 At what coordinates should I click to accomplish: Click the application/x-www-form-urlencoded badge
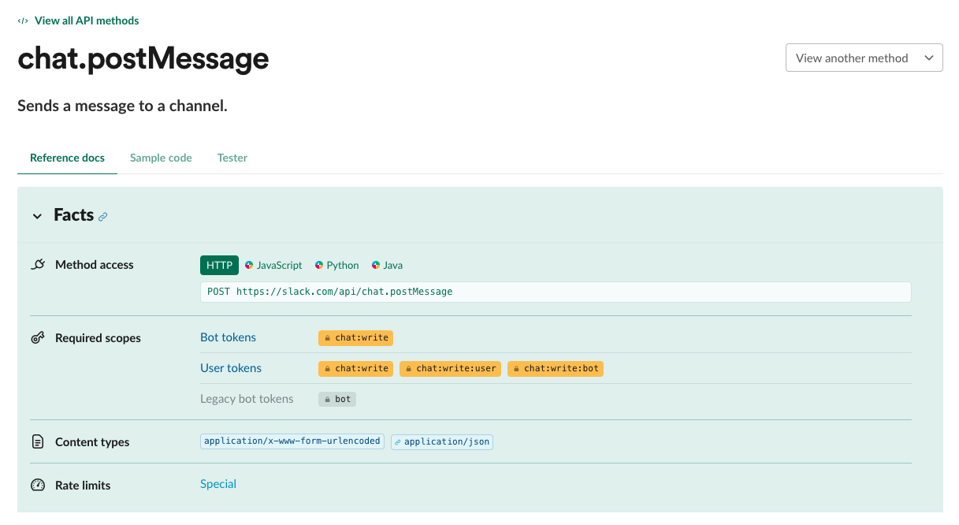point(292,441)
